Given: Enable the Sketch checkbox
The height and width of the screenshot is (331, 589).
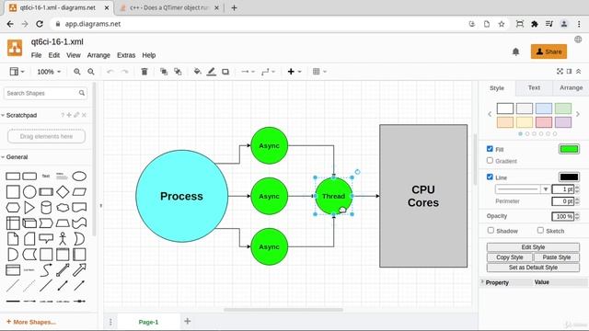Looking at the screenshot, I should pos(540,231).
